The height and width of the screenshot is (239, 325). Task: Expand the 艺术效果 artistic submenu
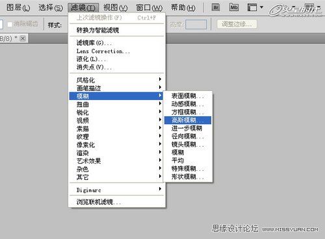[x=116, y=160]
